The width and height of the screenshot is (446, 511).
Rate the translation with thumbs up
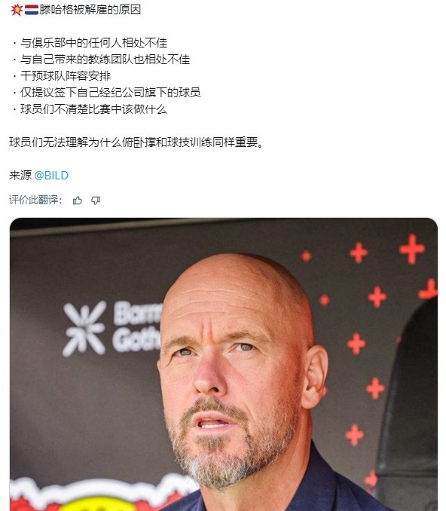tap(77, 200)
